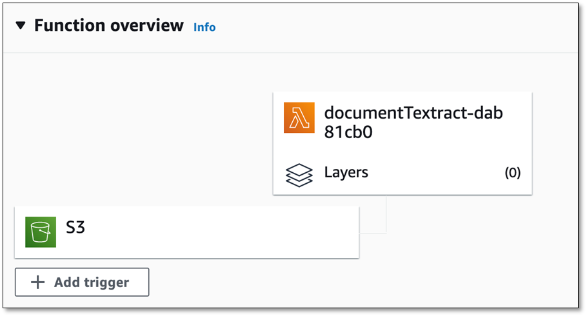Collapse the Function overview section triangle
587x316 pixels.
21,25
